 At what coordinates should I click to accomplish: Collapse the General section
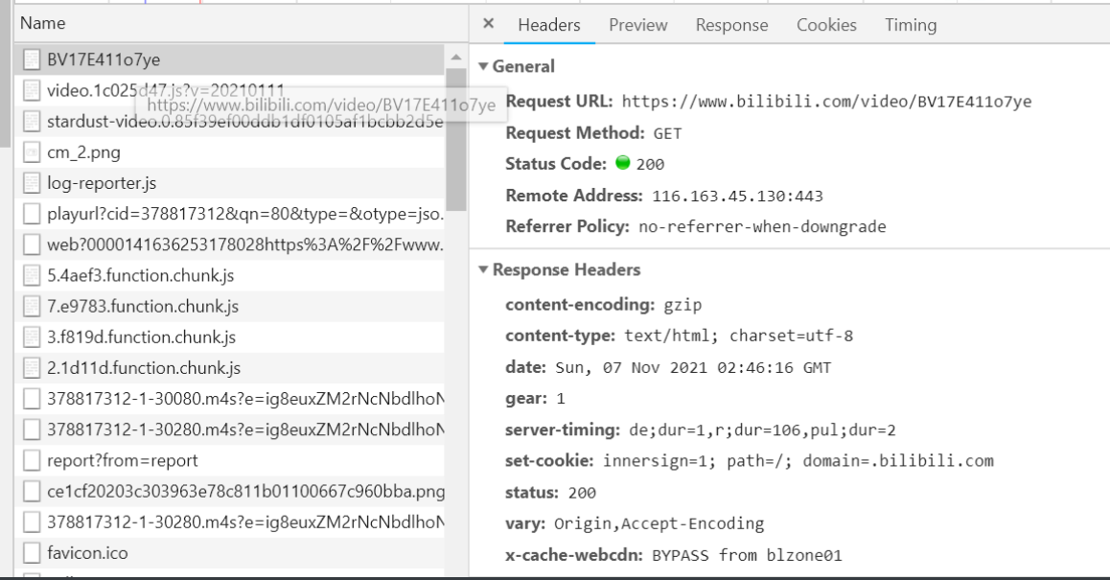(483, 66)
